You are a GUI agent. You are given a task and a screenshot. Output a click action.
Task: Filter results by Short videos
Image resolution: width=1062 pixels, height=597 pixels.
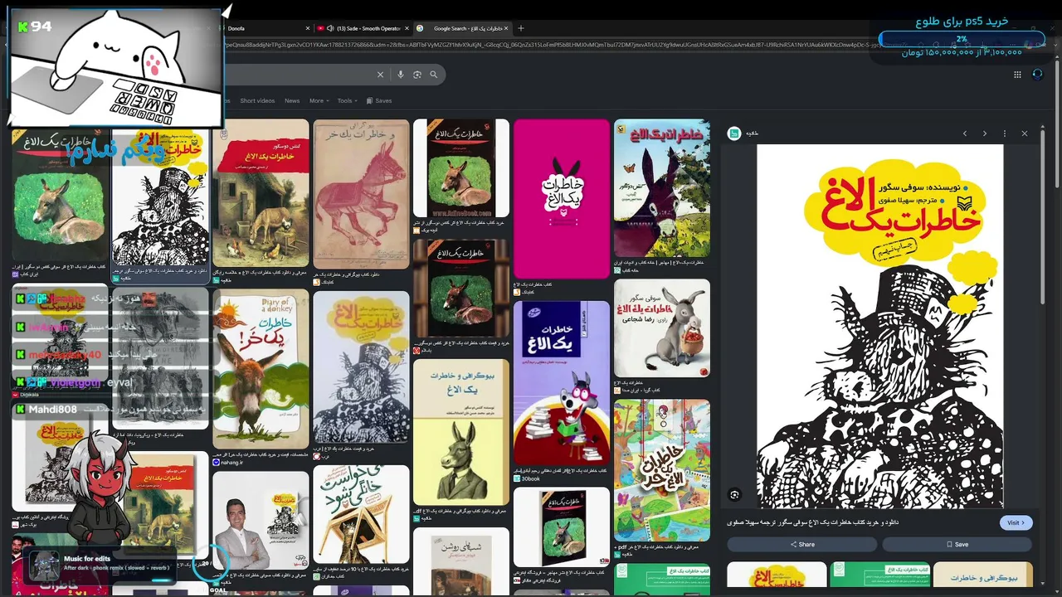(x=257, y=101)
